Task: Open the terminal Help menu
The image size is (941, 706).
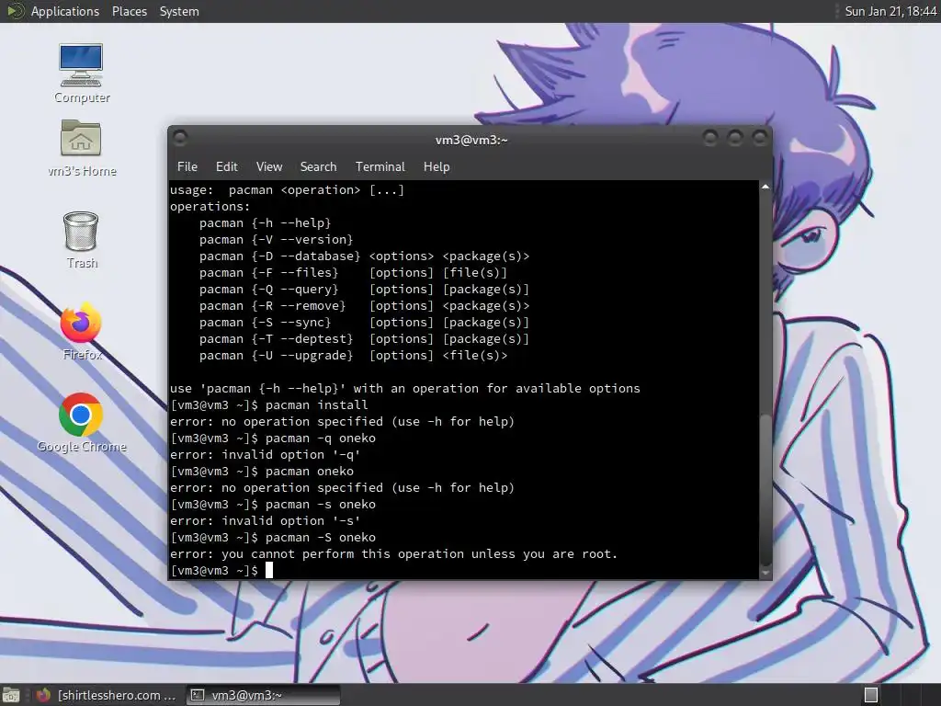Action: [x=436, y=166]
